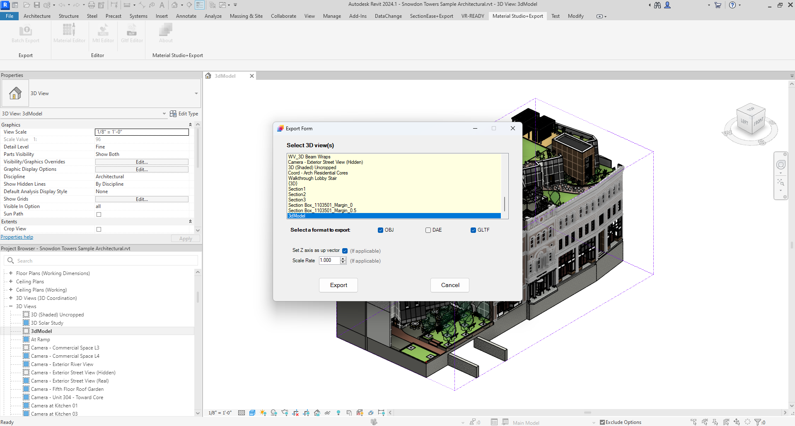This screenshot has height=426, width=795.
Task: Click the Detail Level icon in view bar
Action: pyautogui.click(x=242, y=413)
